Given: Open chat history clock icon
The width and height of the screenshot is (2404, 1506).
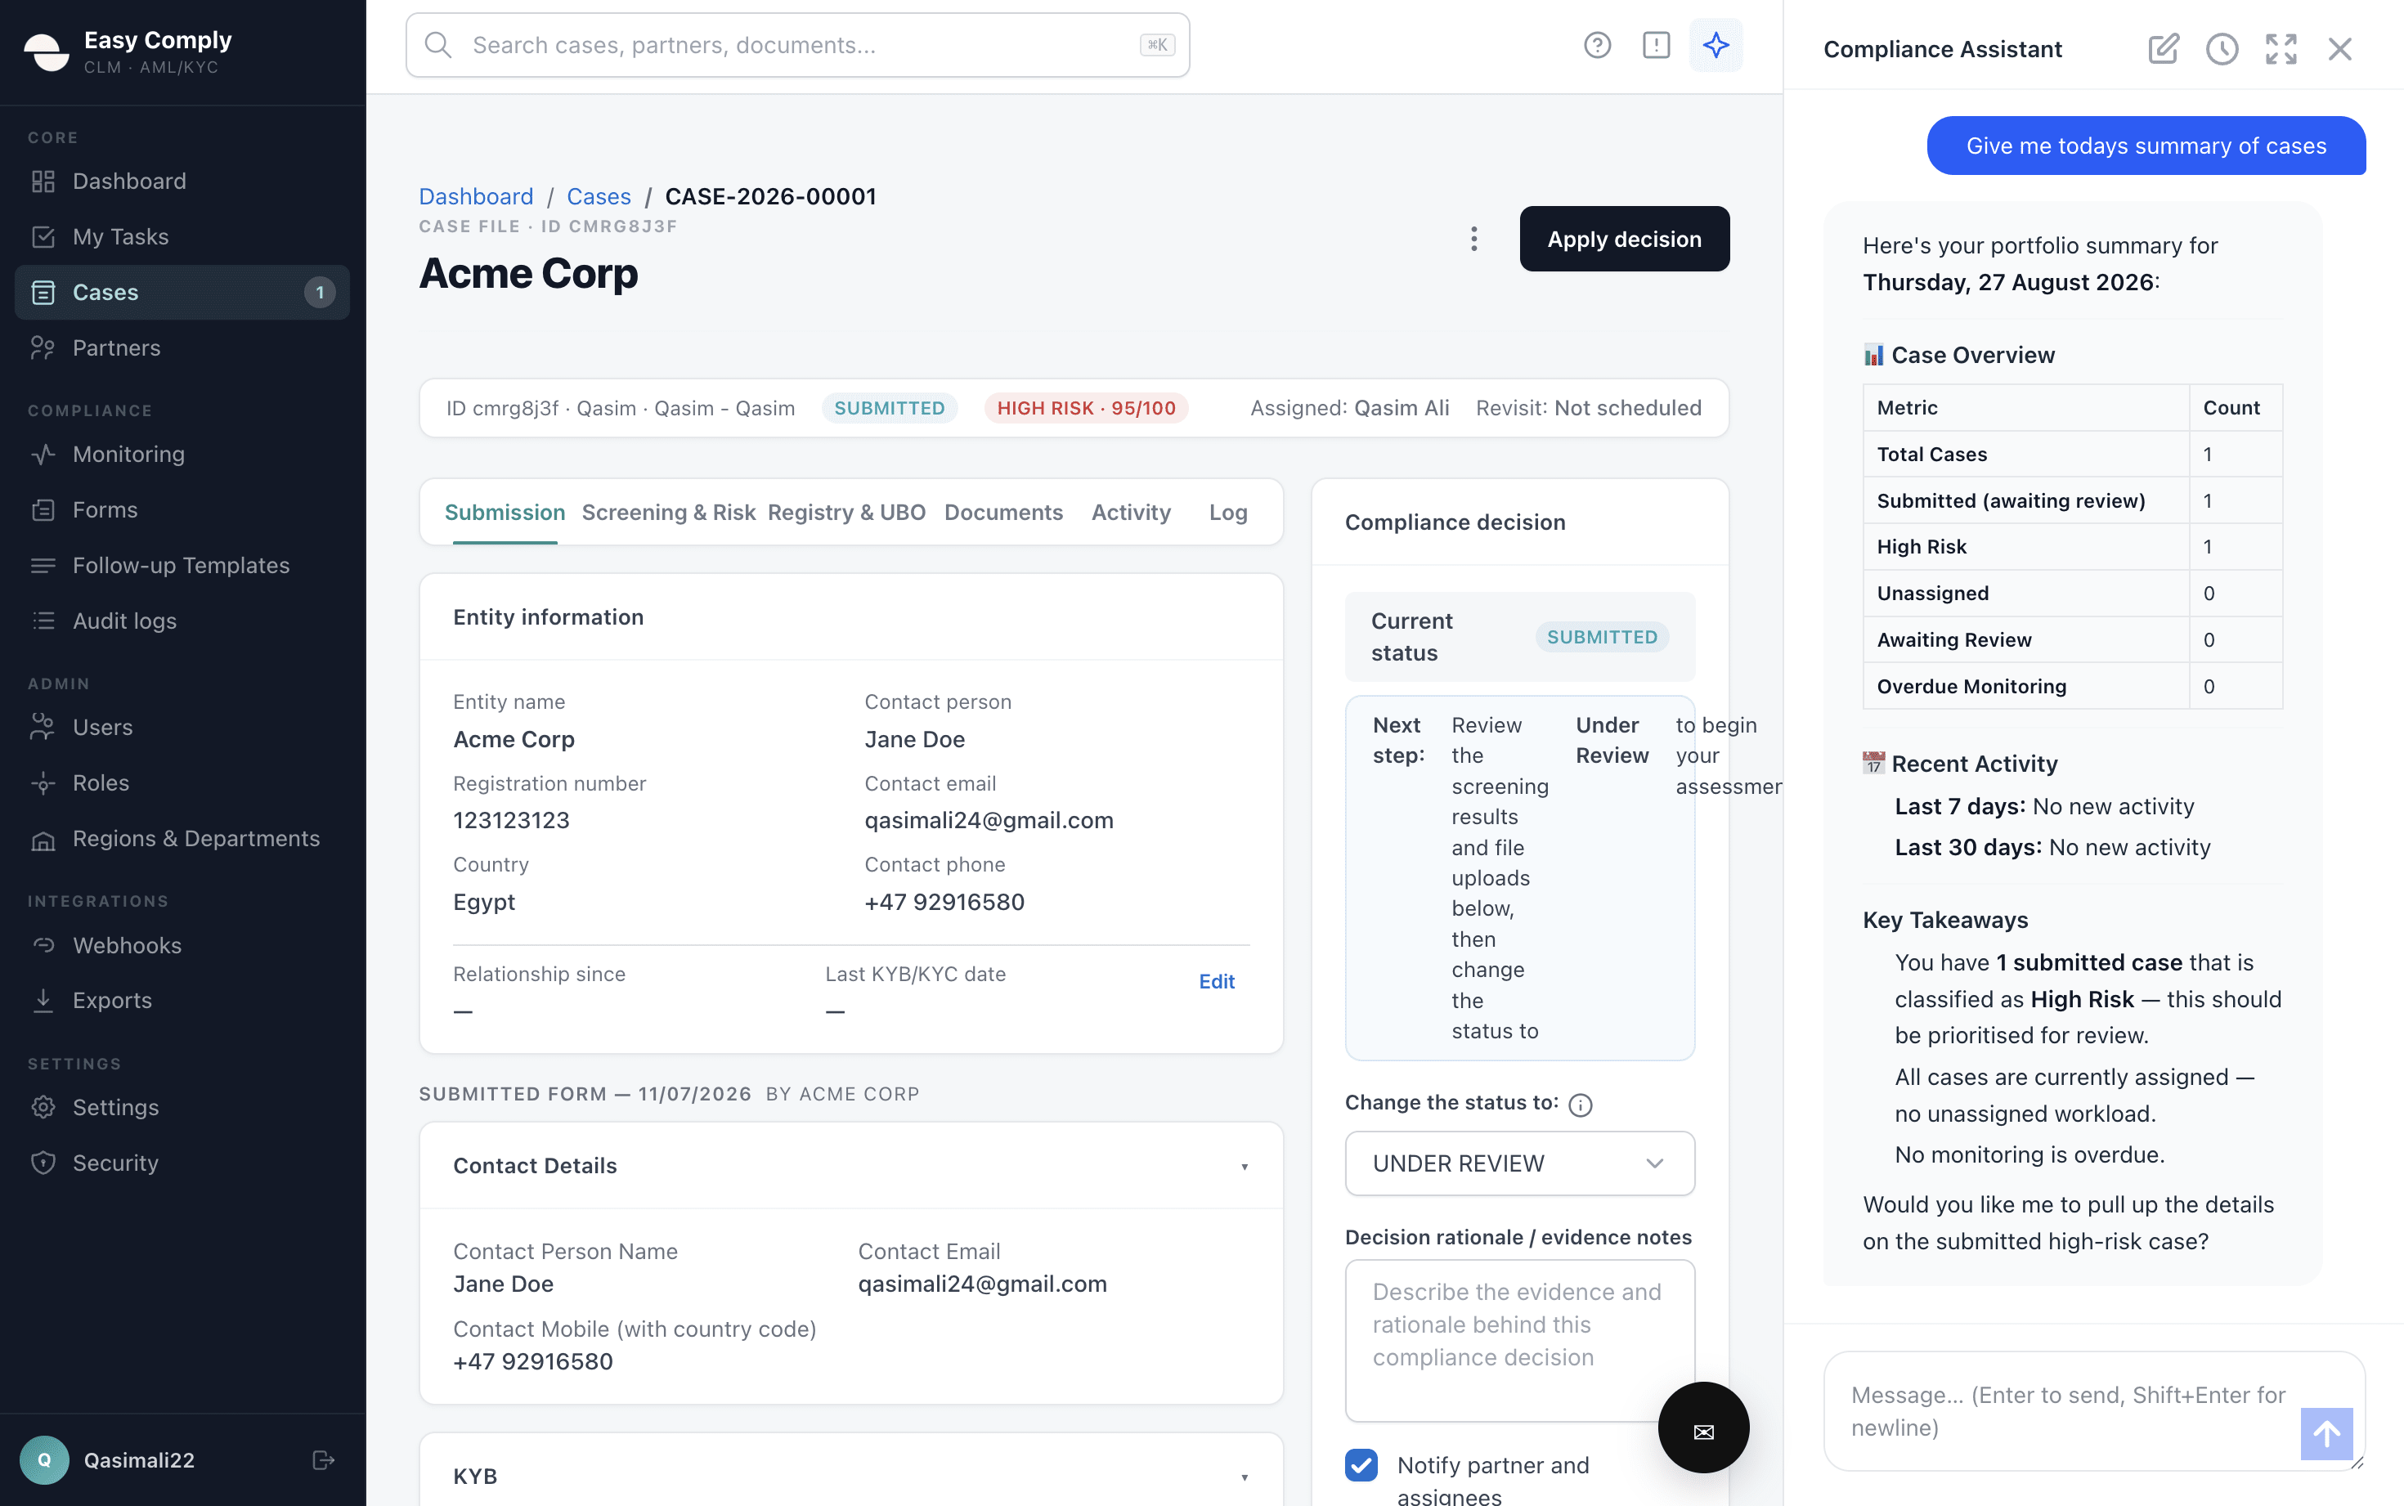Looking at the screenshot, I should click(2221, 49).
